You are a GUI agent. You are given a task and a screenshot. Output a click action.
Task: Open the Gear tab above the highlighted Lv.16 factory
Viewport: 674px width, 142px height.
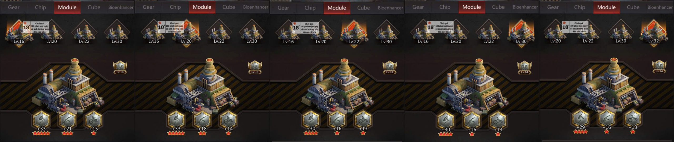tap(14, 7)
